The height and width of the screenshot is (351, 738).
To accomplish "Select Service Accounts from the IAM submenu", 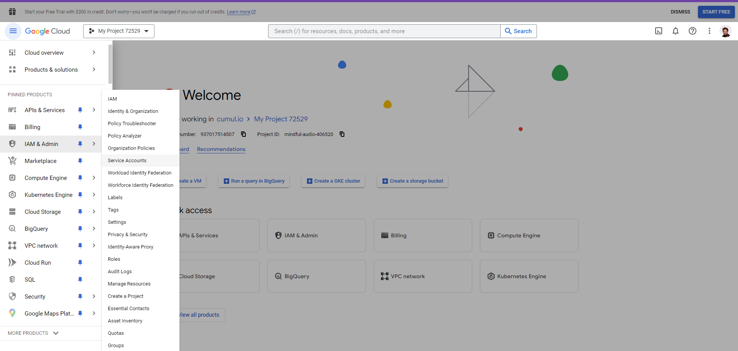I will pos(127,161).
